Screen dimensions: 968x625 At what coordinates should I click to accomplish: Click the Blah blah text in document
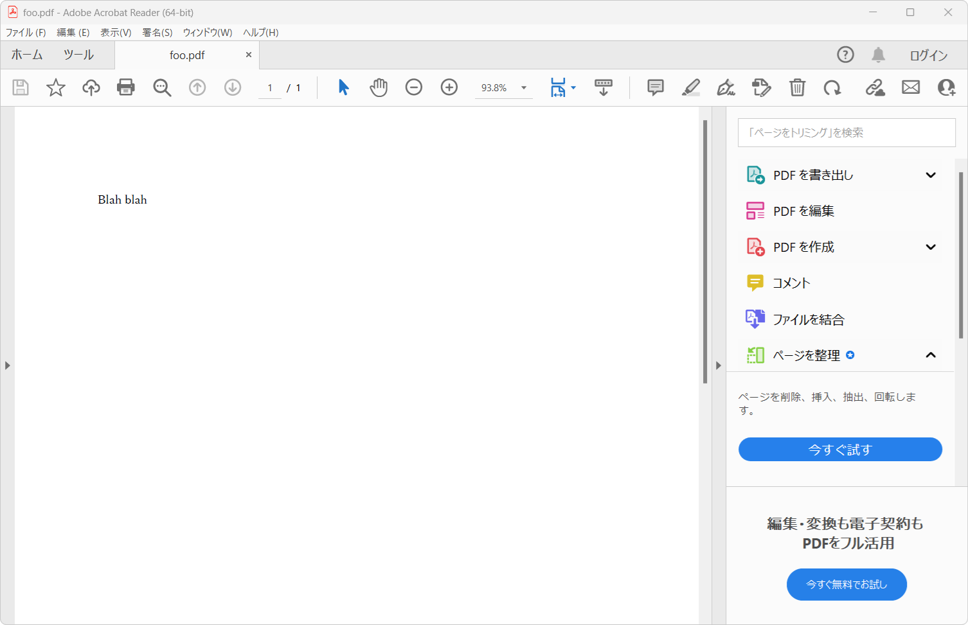point(122,200)
